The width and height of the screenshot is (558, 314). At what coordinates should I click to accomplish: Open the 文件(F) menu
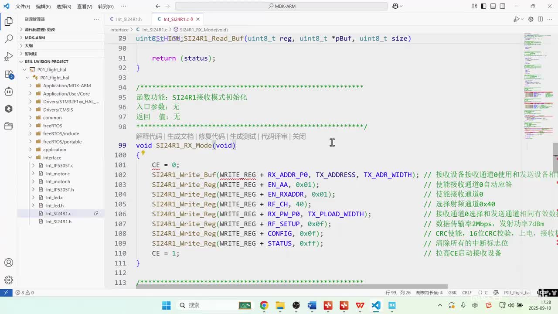(x=23, y=7)
